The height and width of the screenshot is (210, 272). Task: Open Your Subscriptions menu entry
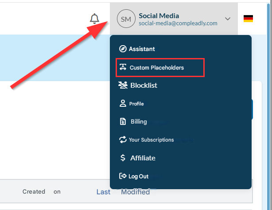[151, 140]
